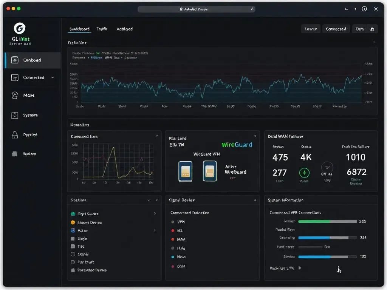Open Canboud in the sidebar
Screen dimensions: 387x290
(x=33, y=60)
